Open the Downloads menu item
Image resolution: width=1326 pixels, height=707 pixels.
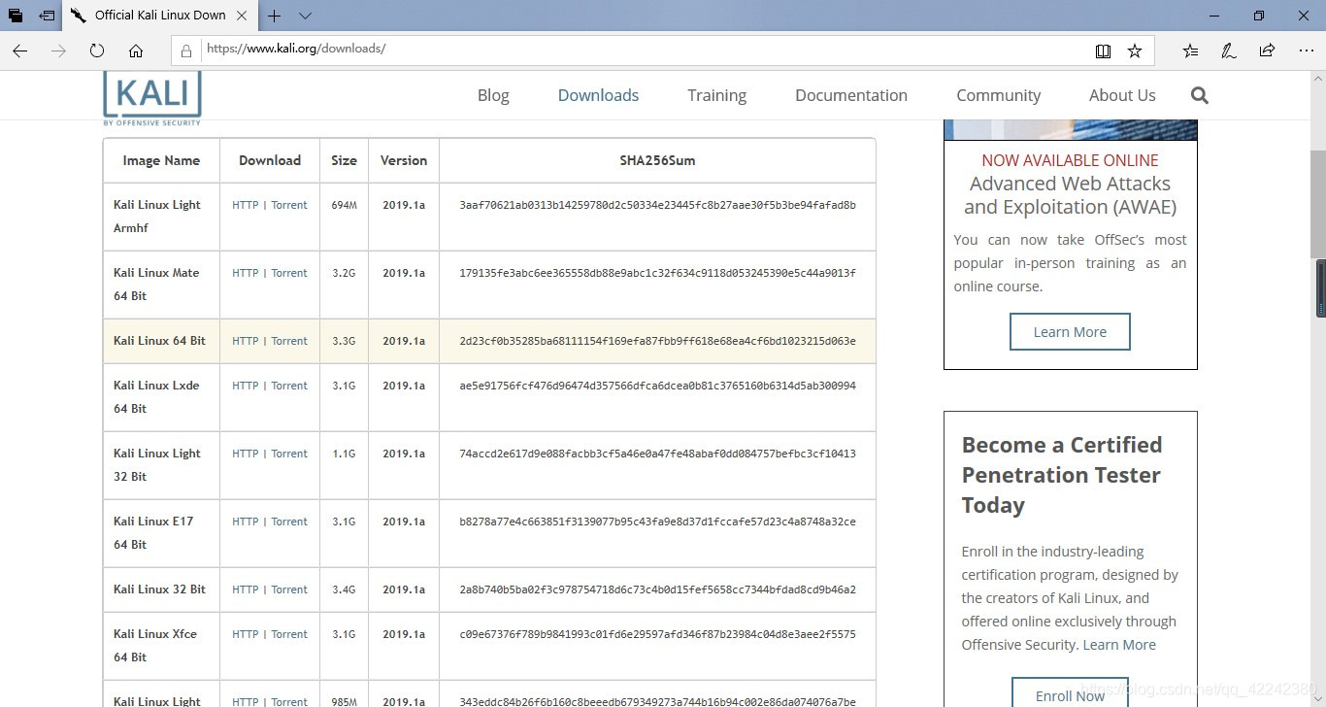point(598,95)
